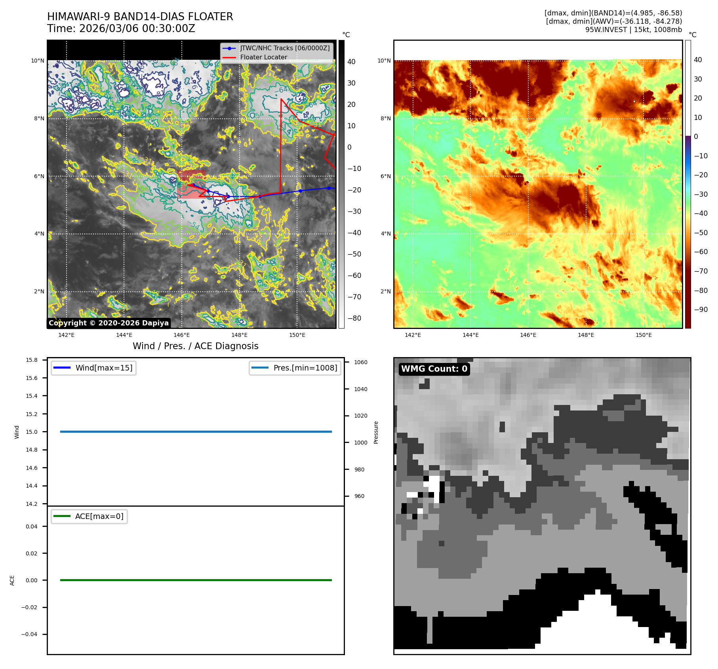Image resolution: width=718 pixels, height=669 pixels.
Task: Click the red Floater Locater legend line
Action: pos(229,57)
